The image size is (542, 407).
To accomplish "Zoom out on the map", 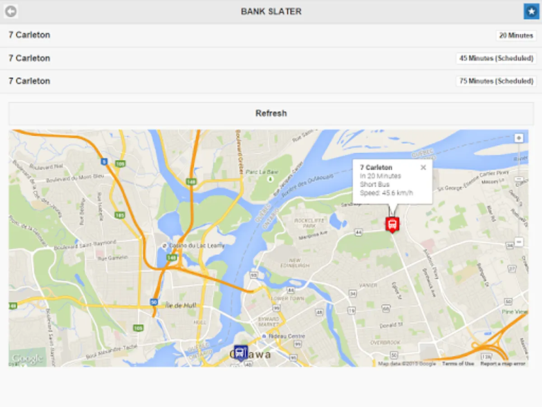I will pos(519,242).
